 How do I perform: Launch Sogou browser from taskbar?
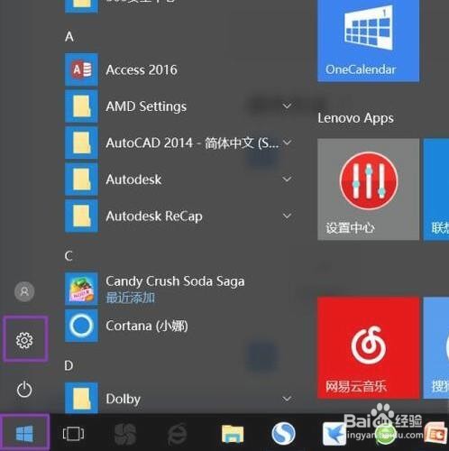pyautogui.click(x=283, y=434)
